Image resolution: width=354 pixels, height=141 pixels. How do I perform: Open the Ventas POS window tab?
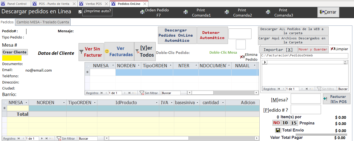[x=94, y=4]
